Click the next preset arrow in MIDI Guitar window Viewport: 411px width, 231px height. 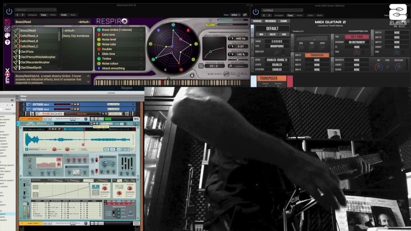pyautogui.click(x=269, y=15)
